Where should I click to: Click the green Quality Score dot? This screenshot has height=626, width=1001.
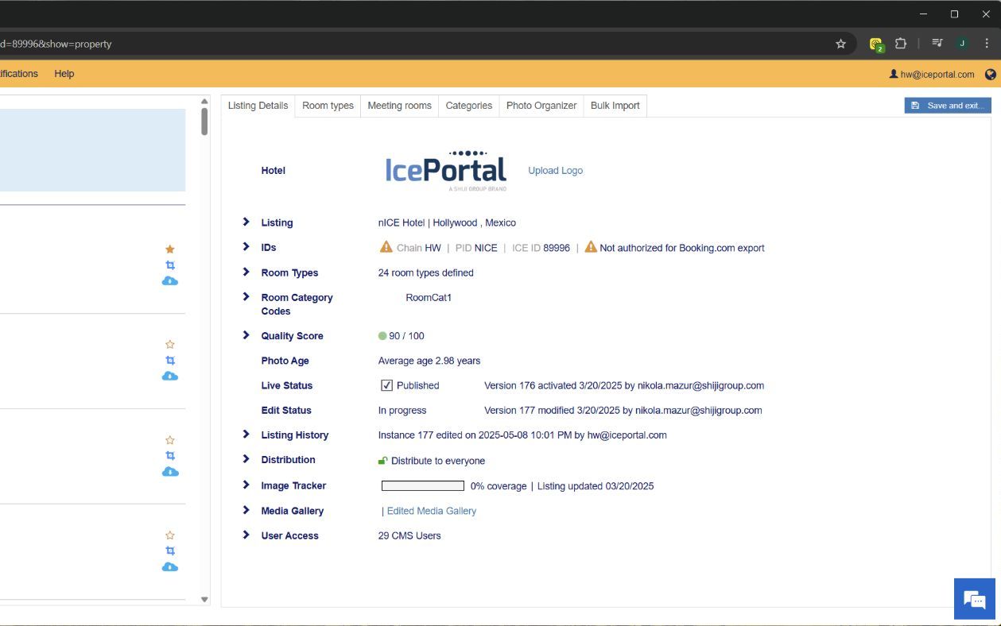coord(382,336)
